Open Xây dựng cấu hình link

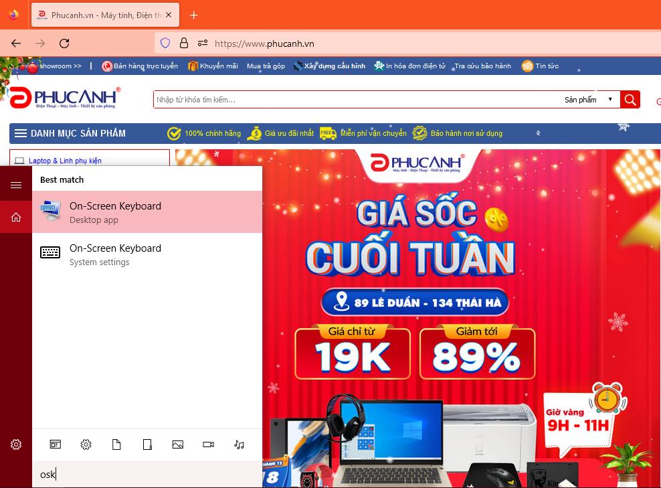click(x=329, y=66)
